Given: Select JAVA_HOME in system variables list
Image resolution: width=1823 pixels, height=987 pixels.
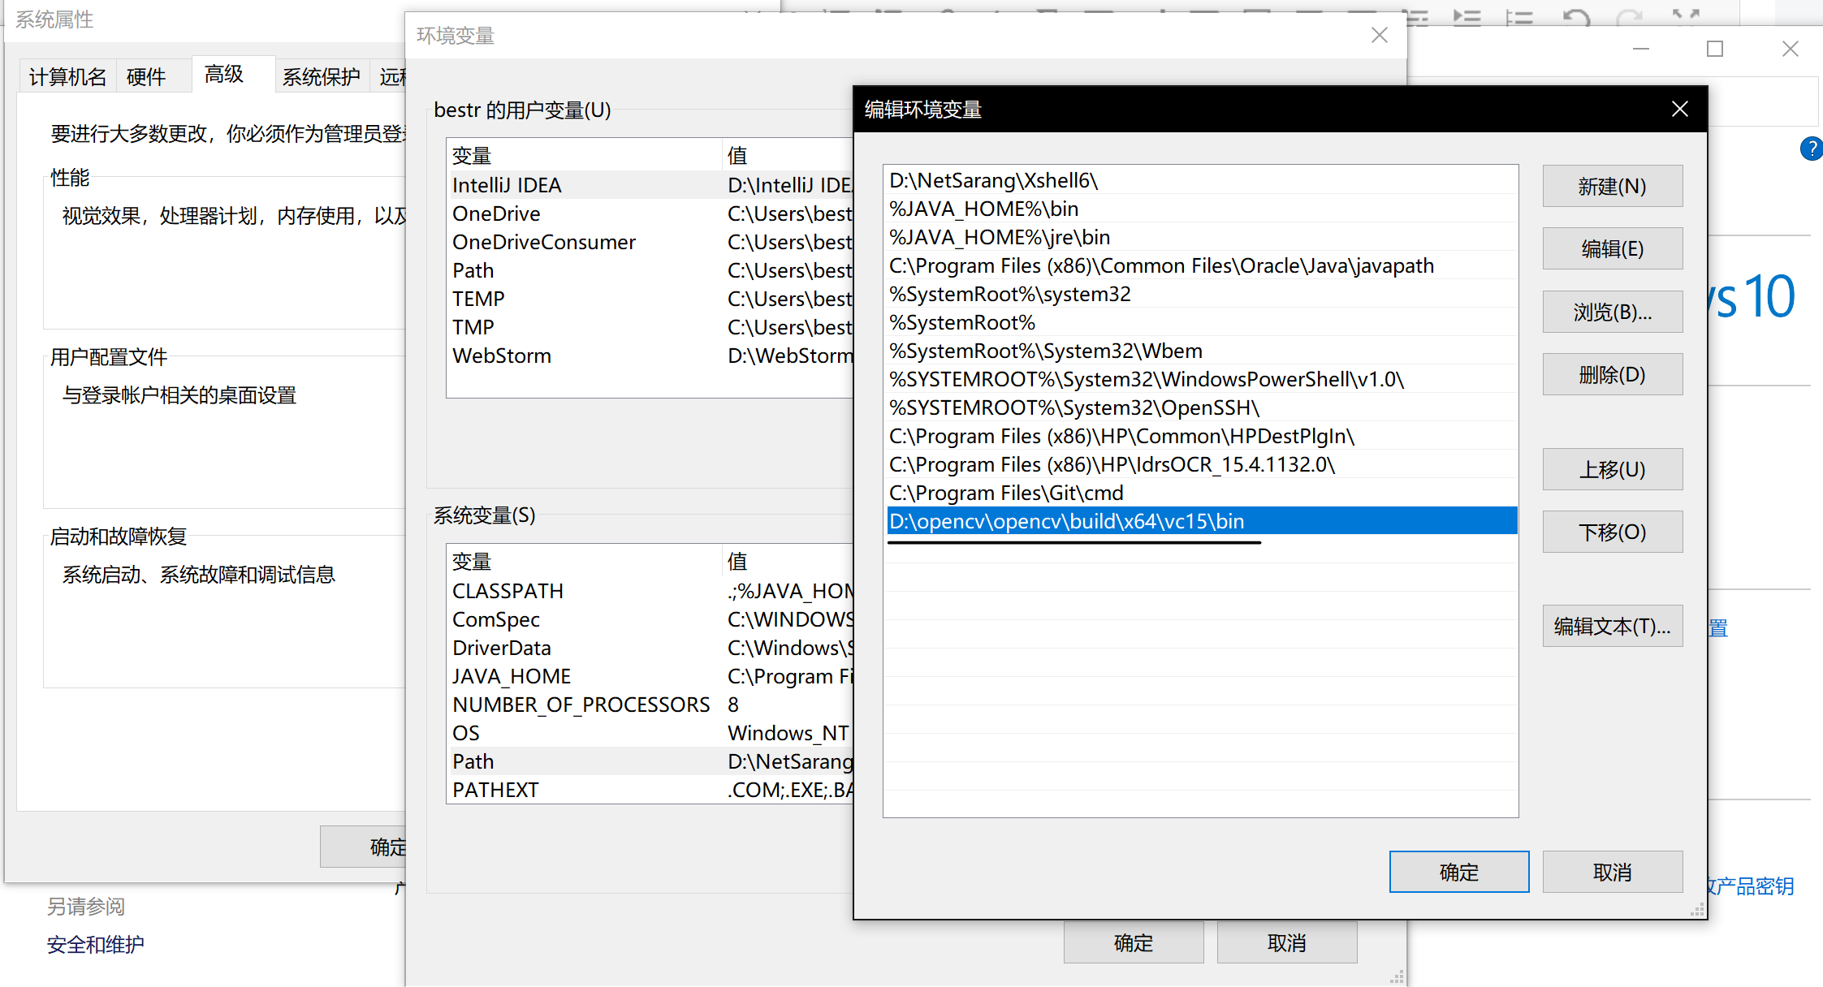Looking at the screenshot, I should point(512,676).
